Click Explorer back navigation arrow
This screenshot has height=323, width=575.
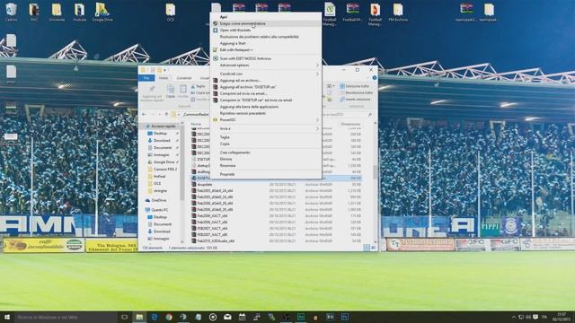pyautogui.click(x=144, y=115)
